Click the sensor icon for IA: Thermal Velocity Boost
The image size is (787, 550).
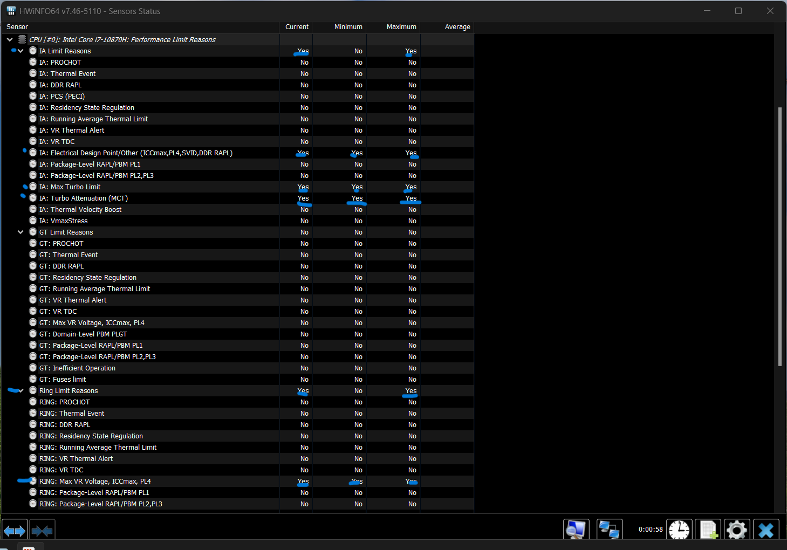tap(33, 209)
